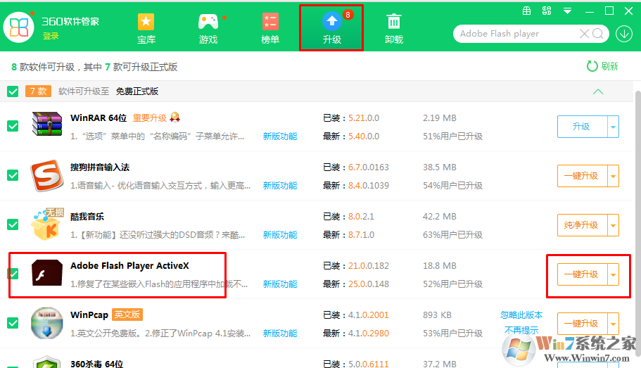
Task: Click the search magnifier icon
Action: pos(597,34)
